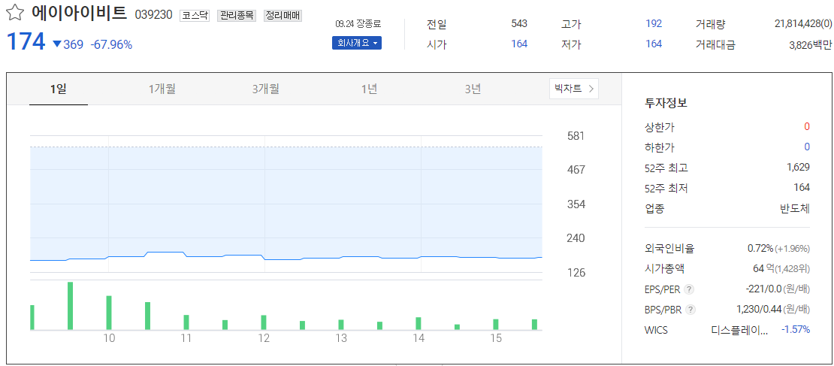This screenshot has width=834, height=366.
Task: Click the WICS change -1.57%
Action: pyautogui.click(x=795, y=330)
